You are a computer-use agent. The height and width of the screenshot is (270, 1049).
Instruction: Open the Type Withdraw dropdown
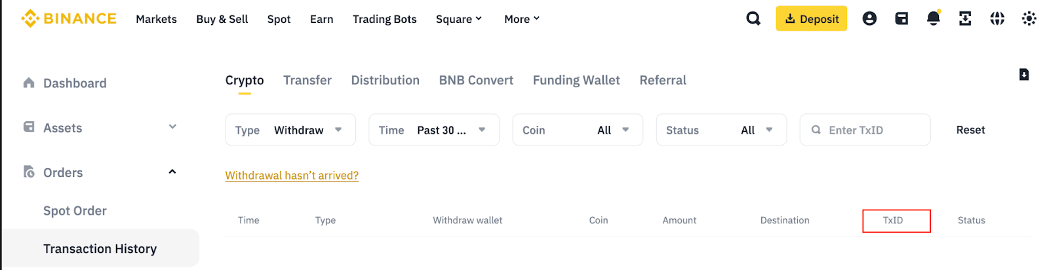coord(290,130)
